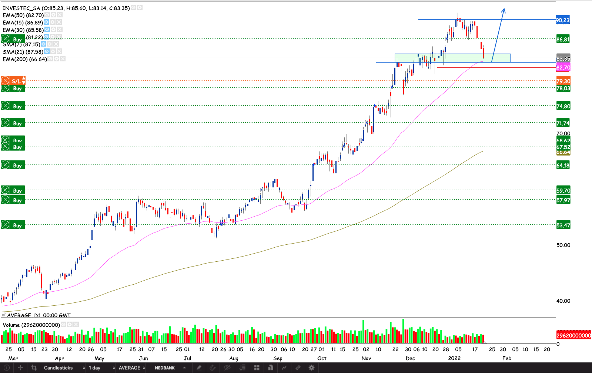Click the Buy order label at 53.47
Screen dimensions: 592x373
pyautogui.click(x=17, y=225)
